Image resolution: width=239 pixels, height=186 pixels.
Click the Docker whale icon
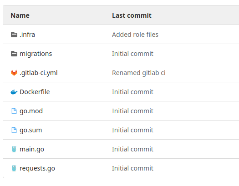click(x=14, y=92)
